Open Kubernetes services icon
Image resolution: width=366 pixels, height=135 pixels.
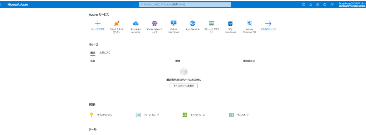point(154,23)
